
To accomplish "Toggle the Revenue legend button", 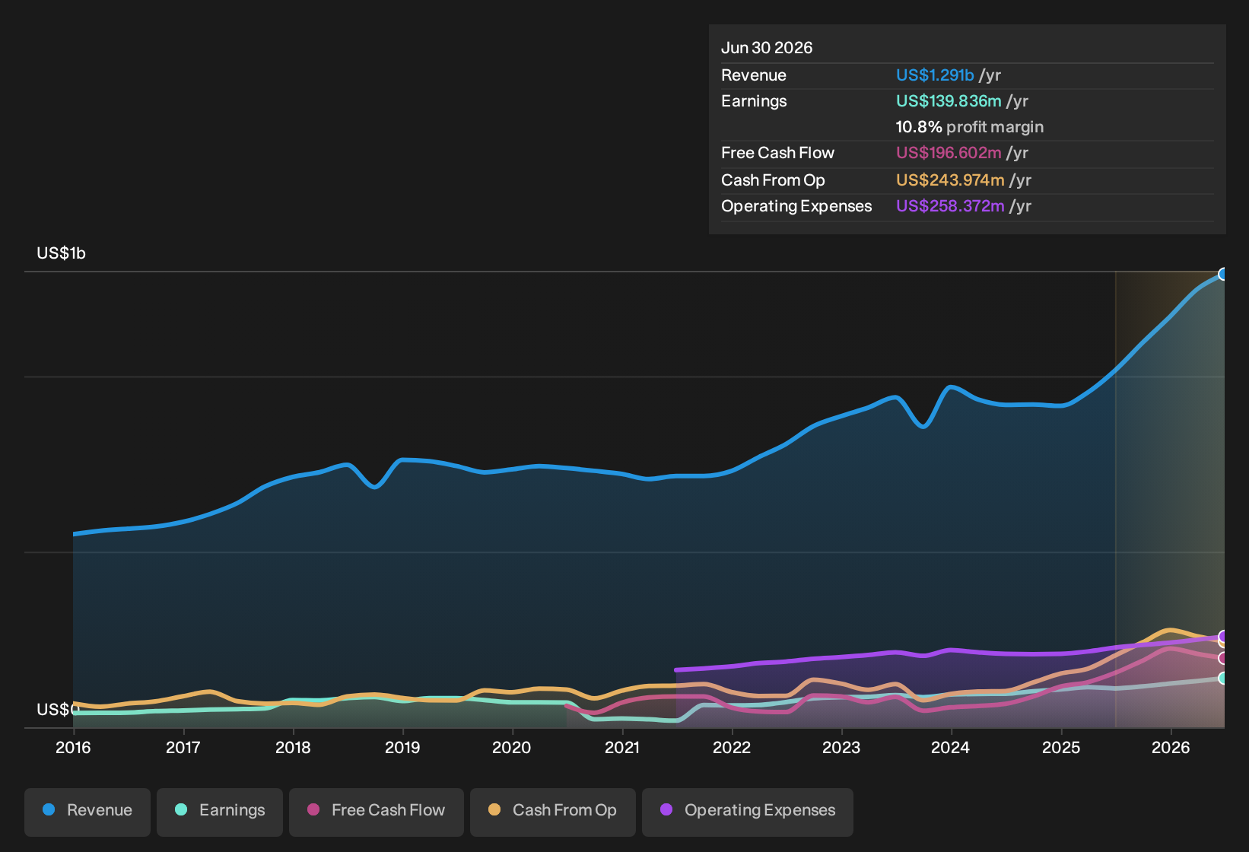I will click(x=87, y=812).
